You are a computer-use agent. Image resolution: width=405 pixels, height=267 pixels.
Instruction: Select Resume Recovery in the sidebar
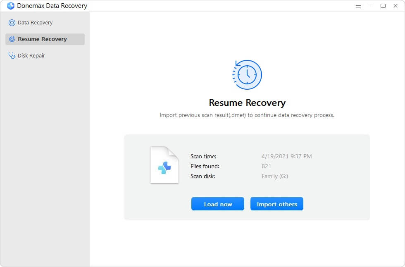pos(45,39)
